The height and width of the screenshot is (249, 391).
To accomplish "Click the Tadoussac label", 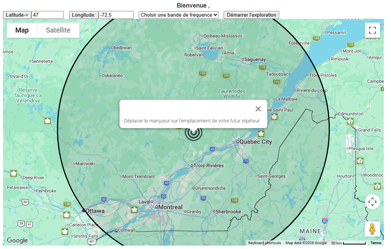I will click(x=277, y=74).
